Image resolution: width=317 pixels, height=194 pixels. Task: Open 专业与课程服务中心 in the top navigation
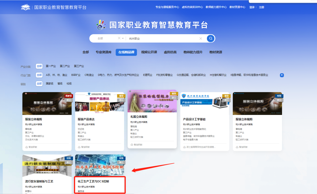tap(167, 7)
